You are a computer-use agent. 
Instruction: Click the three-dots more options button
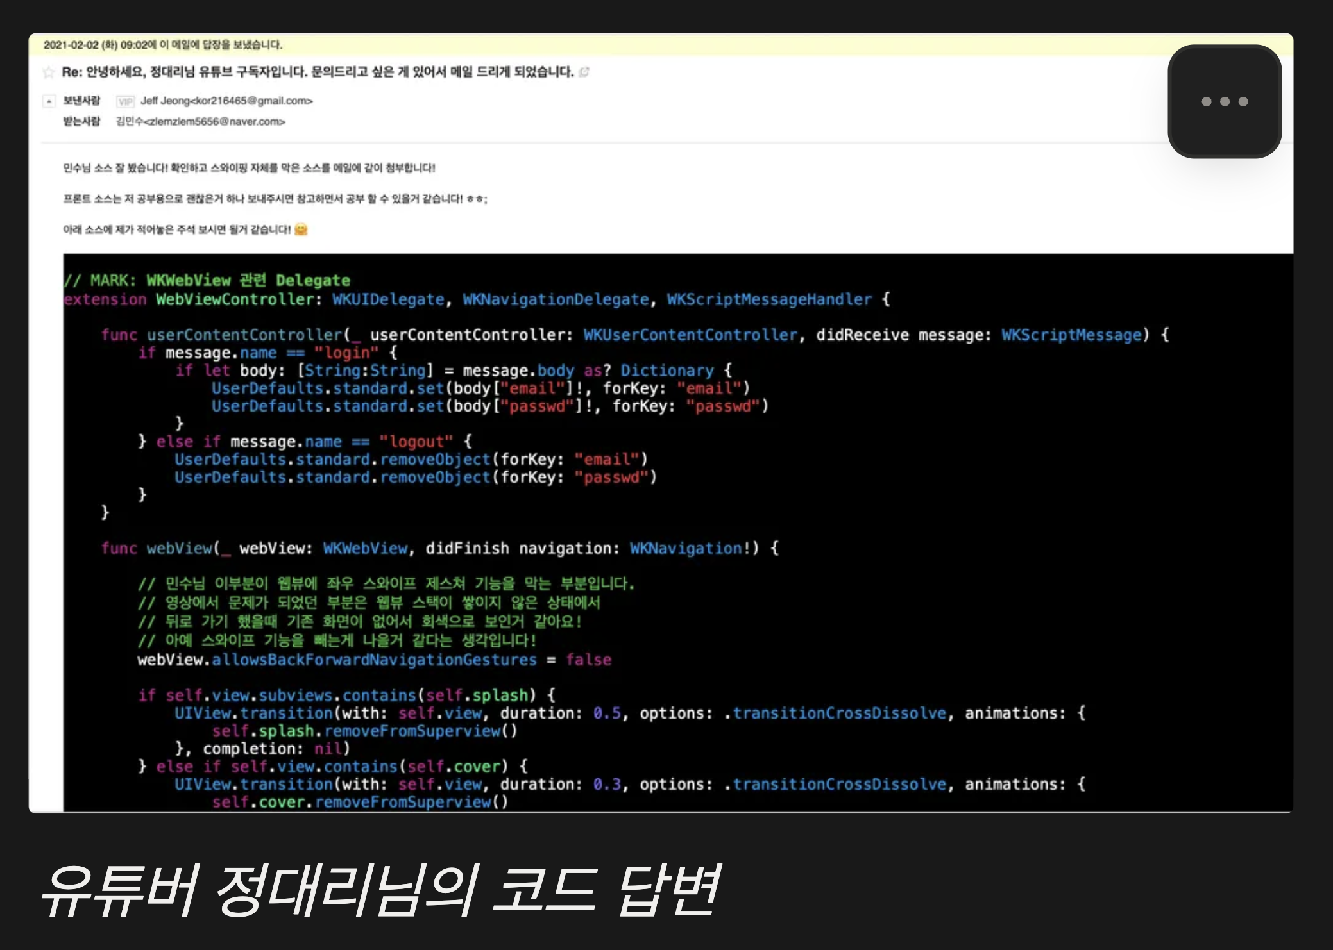pos(1224,101)
